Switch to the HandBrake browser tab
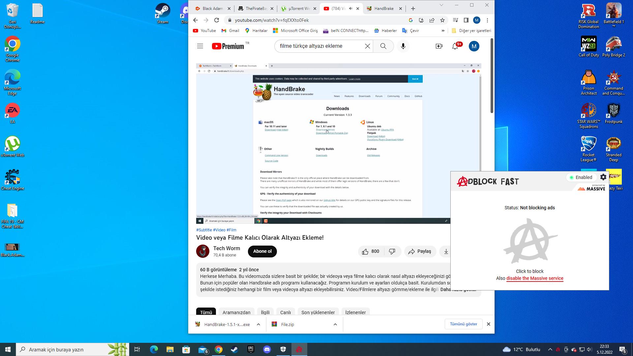 click(x=383, y=9)
